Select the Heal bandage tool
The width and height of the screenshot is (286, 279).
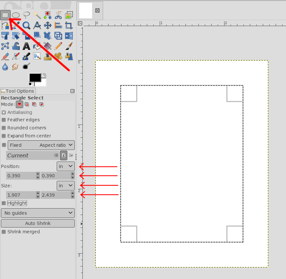58,56
